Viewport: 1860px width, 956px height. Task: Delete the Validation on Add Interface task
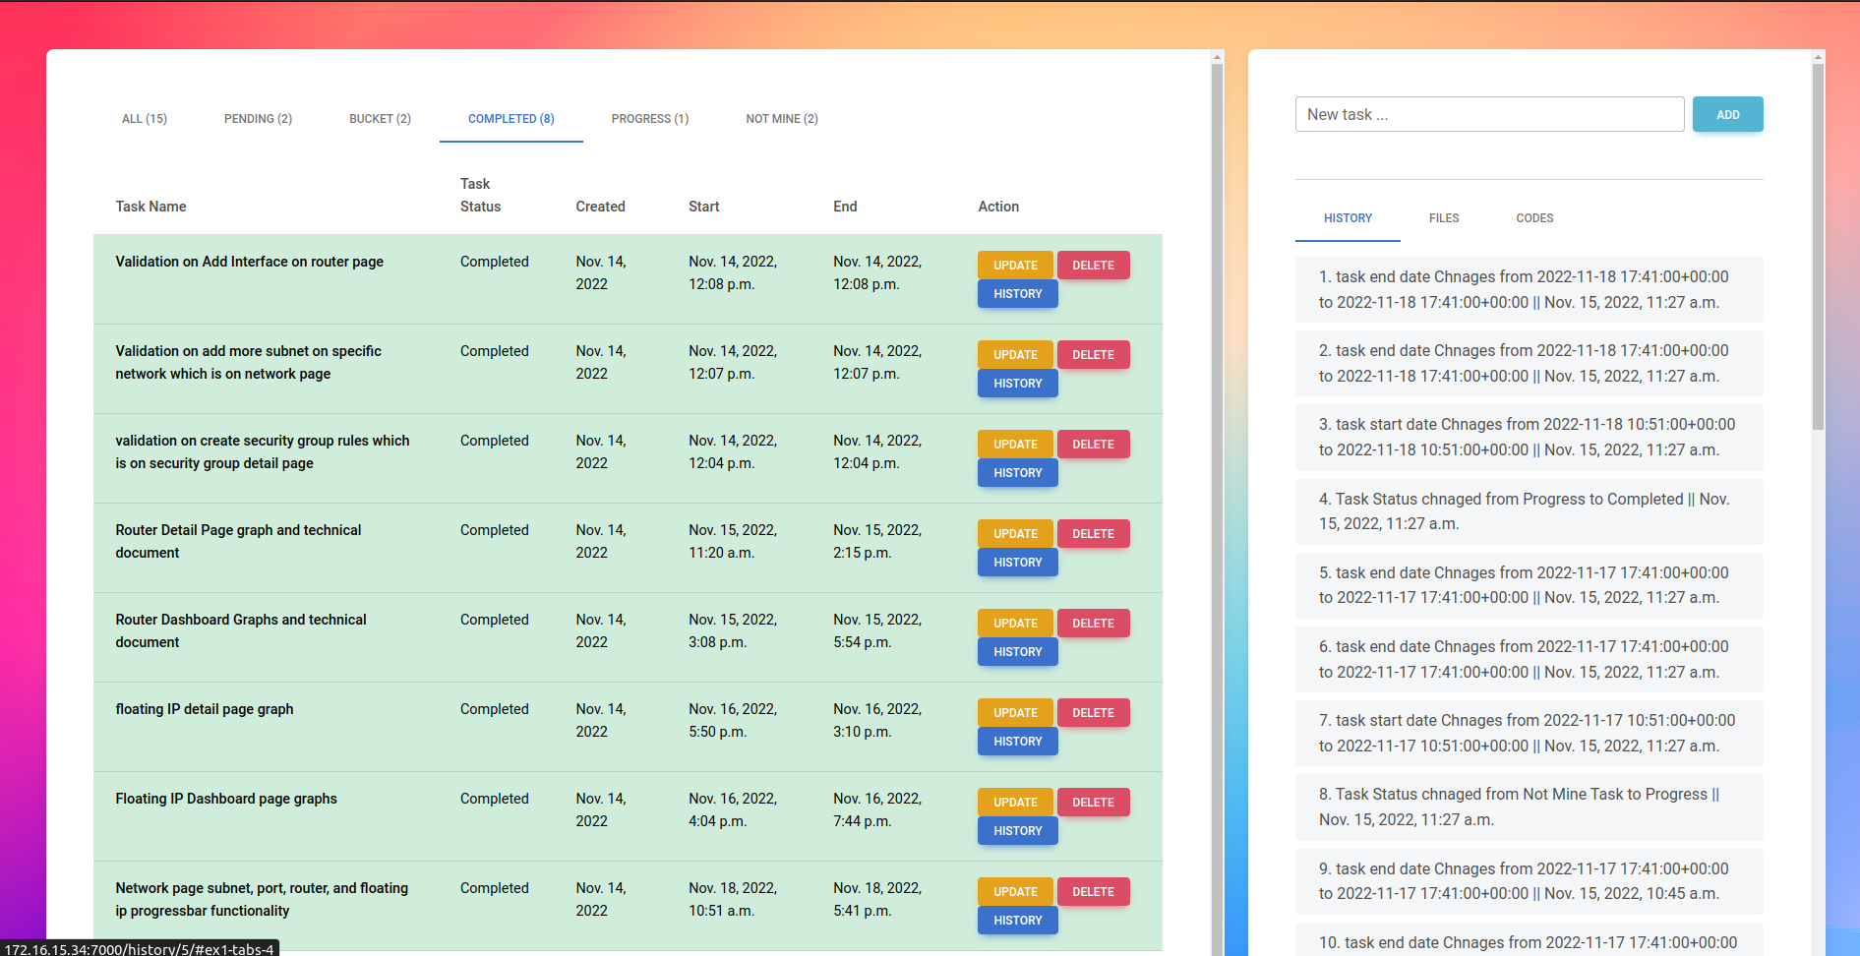click(1093, 266)
